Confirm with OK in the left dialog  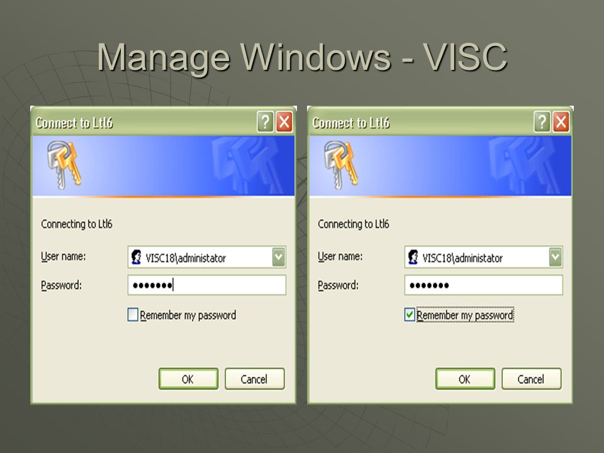click(188, 379)
